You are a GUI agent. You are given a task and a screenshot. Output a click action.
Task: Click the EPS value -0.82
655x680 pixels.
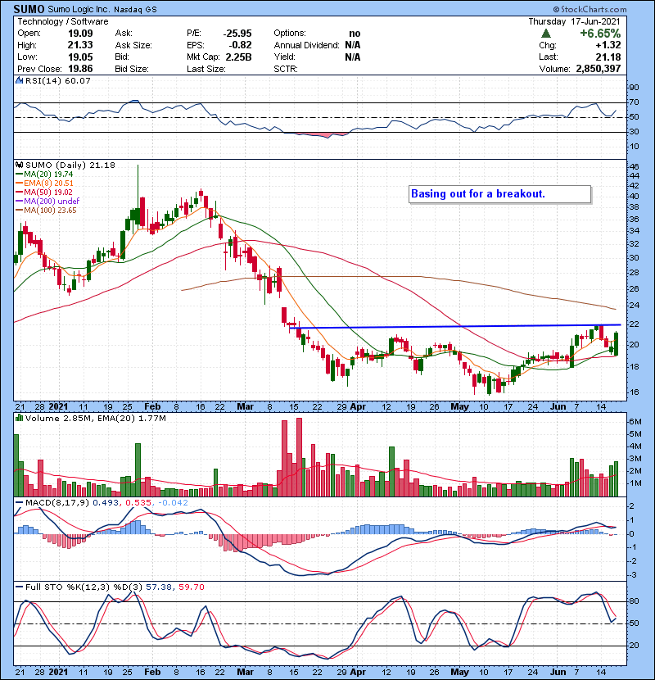point(242,45)
